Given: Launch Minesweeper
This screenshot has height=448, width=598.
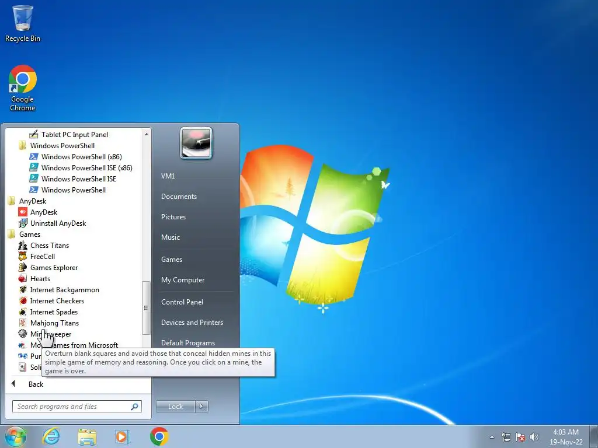Looking at the screenshot, I should pos(45,334).
